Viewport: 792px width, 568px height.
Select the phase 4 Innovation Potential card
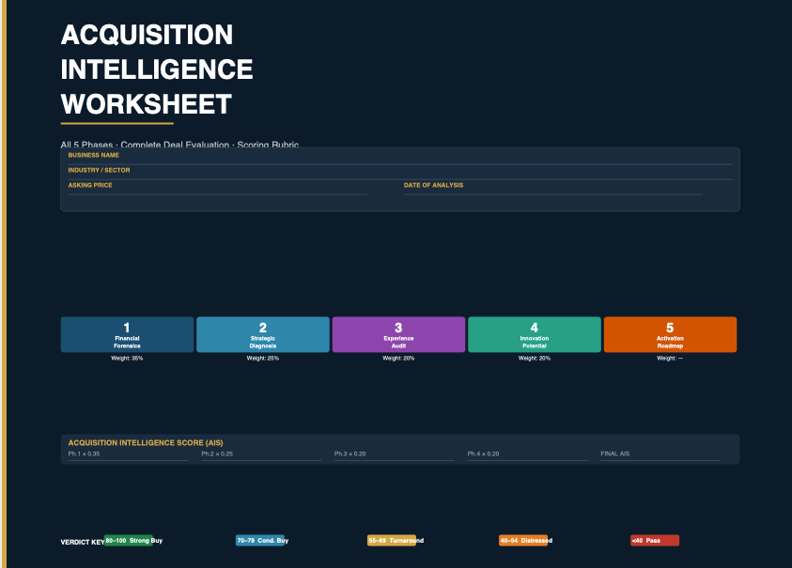(535, 334)
